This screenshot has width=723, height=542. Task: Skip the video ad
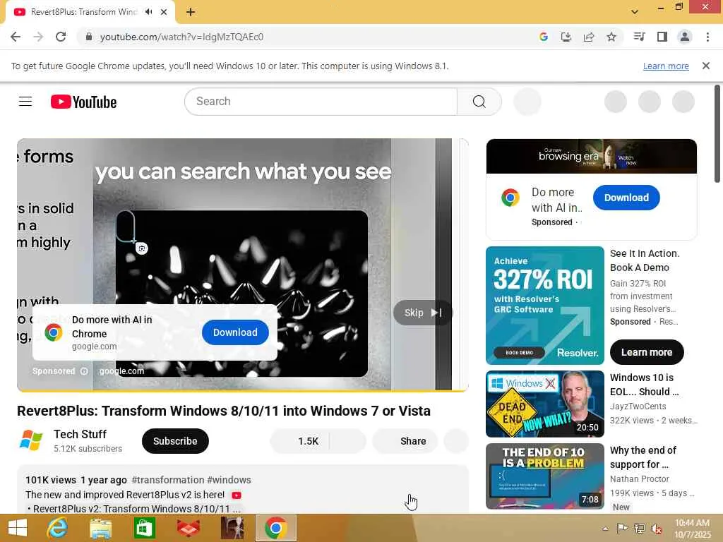422,313
